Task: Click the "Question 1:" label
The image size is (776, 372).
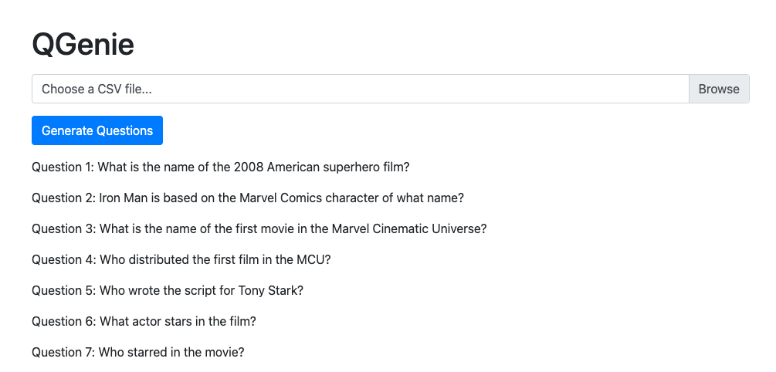Action: (x=63, y=167)
